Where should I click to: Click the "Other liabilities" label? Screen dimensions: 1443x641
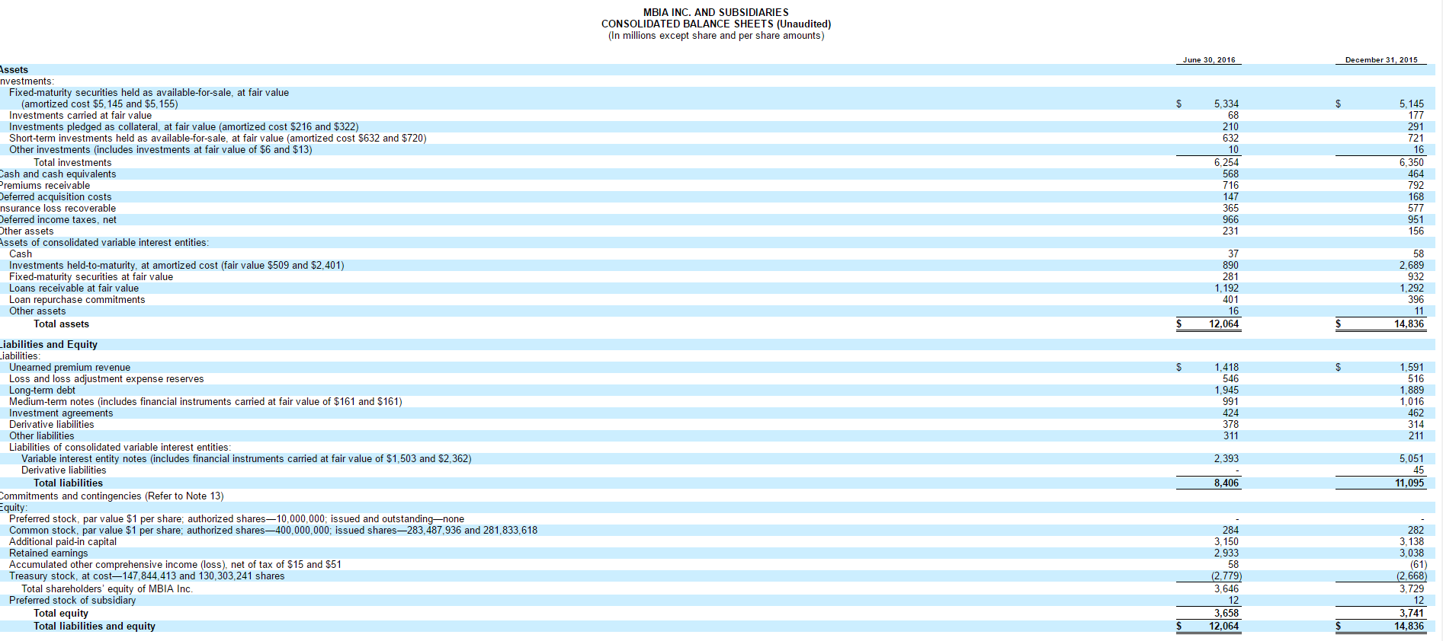(41, 435)
